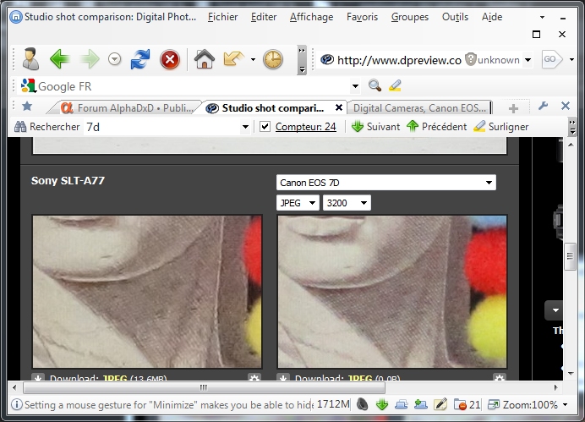Click the green download arrow in status bar
This screenshot has height=422, width=585.
coord(382,404)
